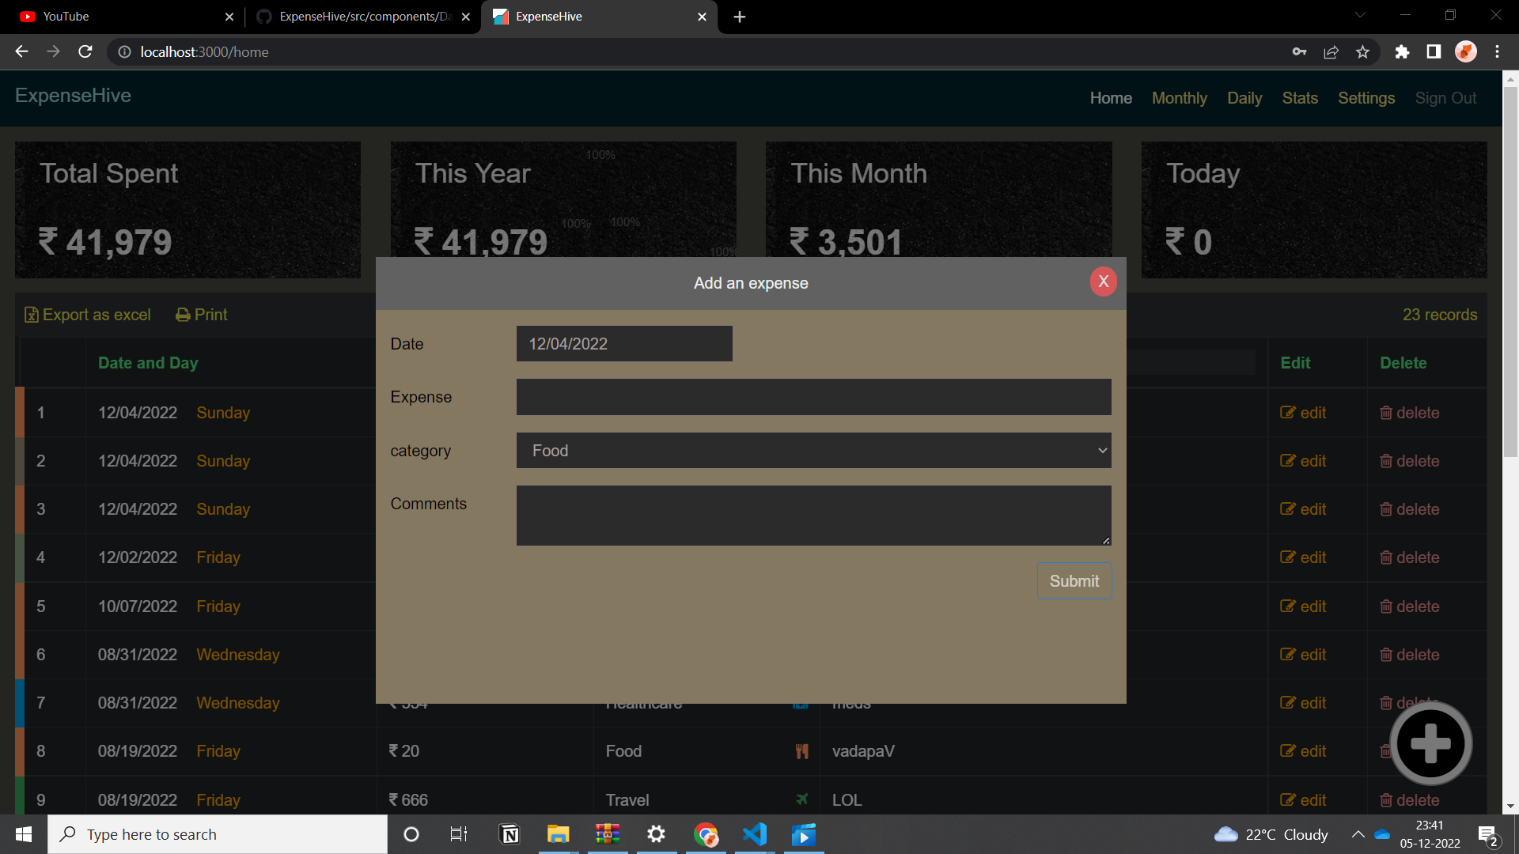Image resolution: width=1519 pixels, height=854 pixels.
Task: Open the Export as excel option
Action: coord(87,314)
